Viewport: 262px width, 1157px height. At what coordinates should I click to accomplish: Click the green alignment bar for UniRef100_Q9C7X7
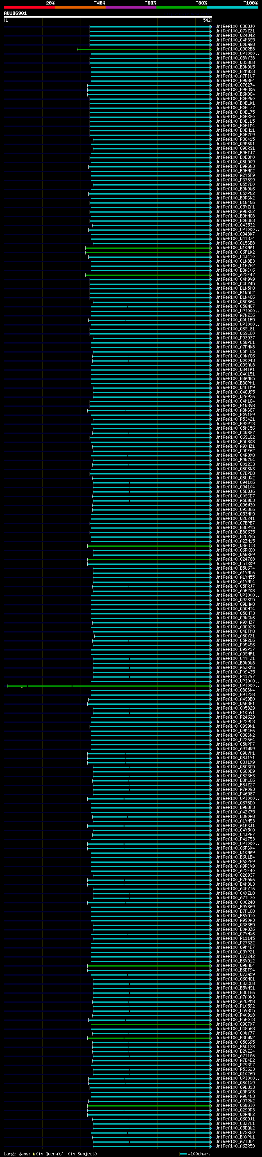tap(151, 1024)
